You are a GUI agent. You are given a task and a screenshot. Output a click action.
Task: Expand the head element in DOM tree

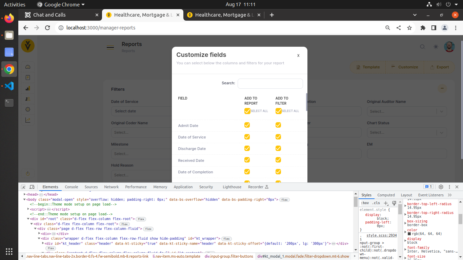[x=25, y=195]
